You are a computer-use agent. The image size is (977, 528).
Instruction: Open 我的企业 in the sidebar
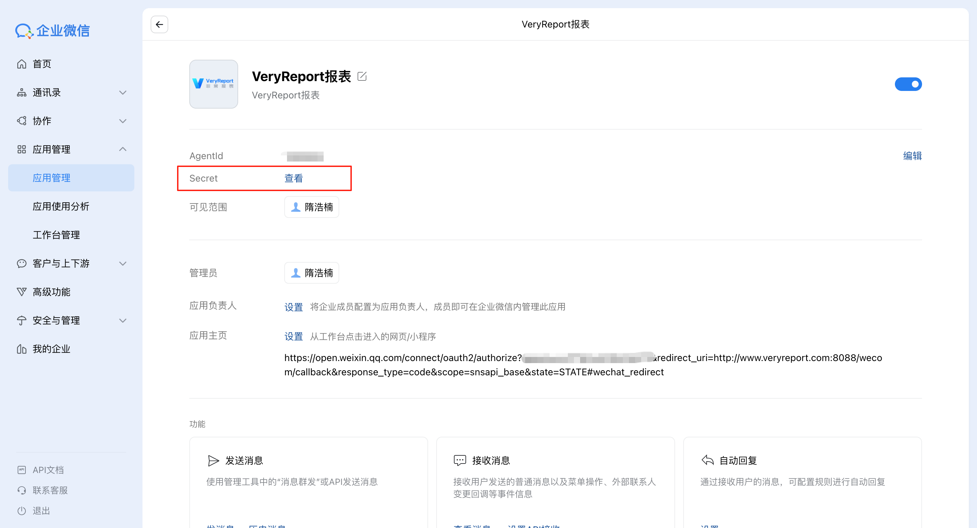click(71, 349)
